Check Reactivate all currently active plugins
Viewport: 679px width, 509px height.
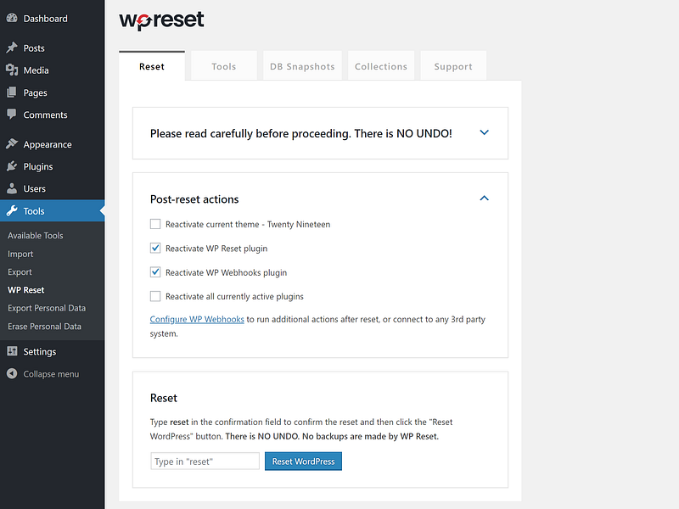pos(155,296)
